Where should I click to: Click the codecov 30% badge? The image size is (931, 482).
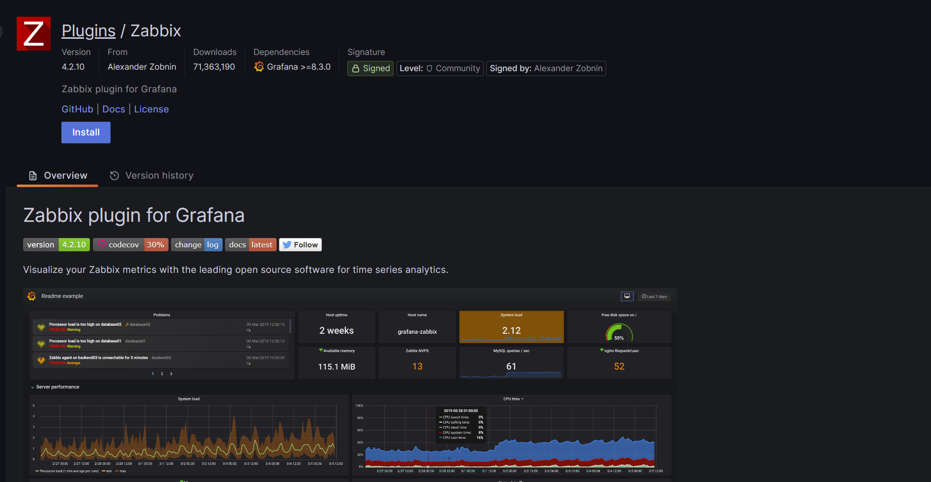pyautogui.click(x=131, y=244)
